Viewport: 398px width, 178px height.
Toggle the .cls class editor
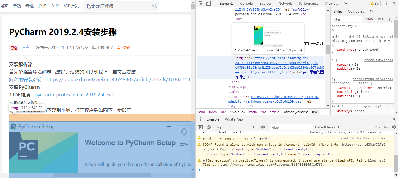click(380, 19)
